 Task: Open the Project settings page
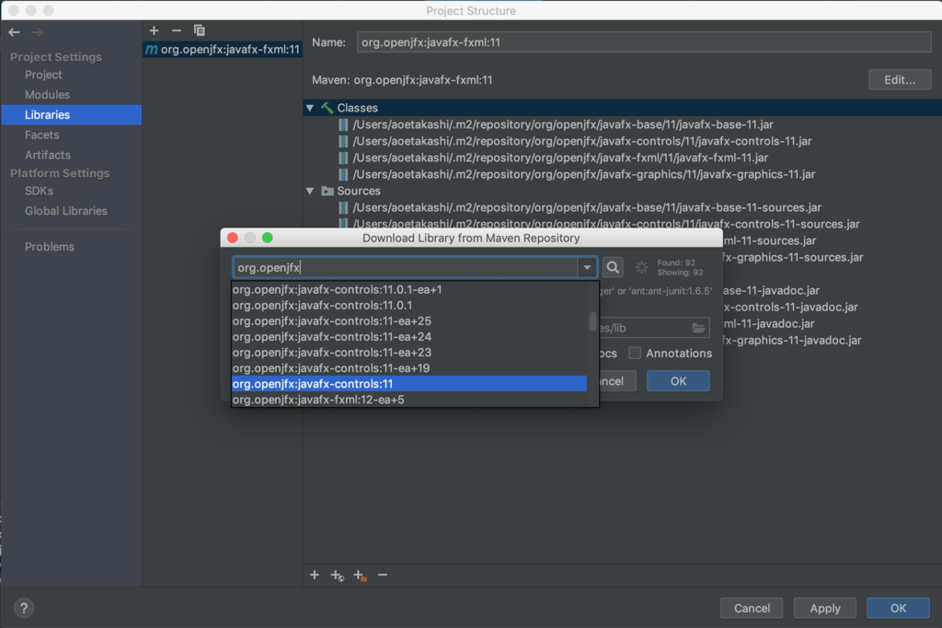pyautogui.click(x=43, y=75)
